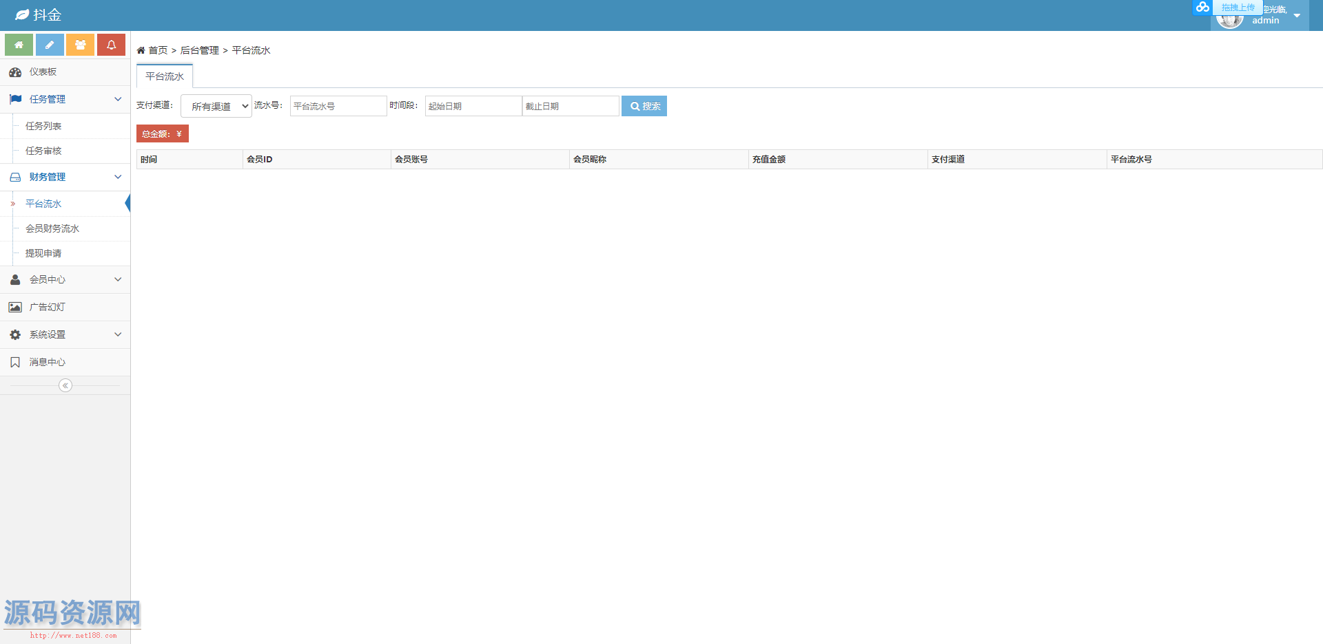Image resolution: width=1323 pixels, height=644 pixels.
Task: Click the leaf logo next to 抖金
Action: (22, 14)
